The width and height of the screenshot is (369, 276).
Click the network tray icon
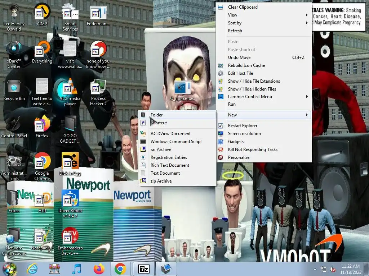tap(324, 270)
